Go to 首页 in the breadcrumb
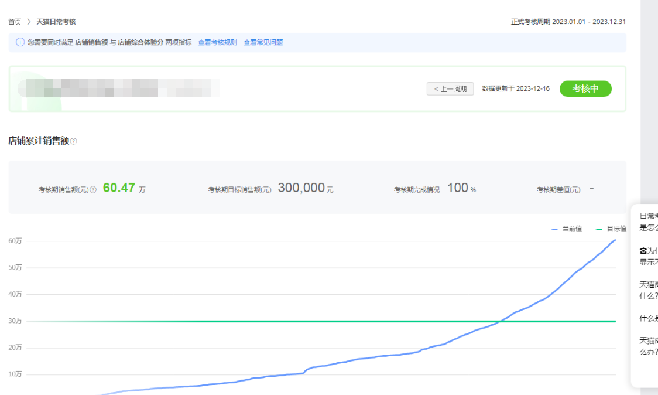The width and height of the screenshot is (658, 395). (15, 22)
